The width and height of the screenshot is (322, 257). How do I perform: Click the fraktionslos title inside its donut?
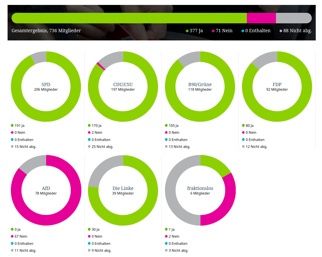click(x=200, y=188)
